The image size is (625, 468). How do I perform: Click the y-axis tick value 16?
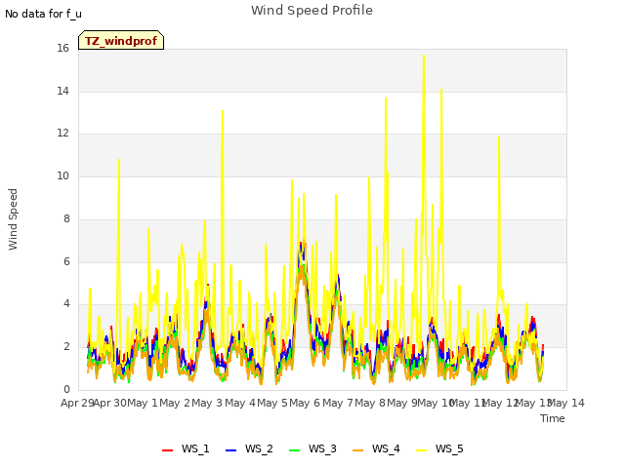pyautogui.click(x=62, y=49)
